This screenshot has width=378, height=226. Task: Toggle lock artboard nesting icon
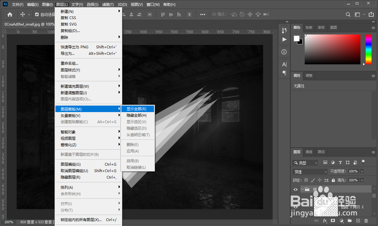click(x=327, y=180)
